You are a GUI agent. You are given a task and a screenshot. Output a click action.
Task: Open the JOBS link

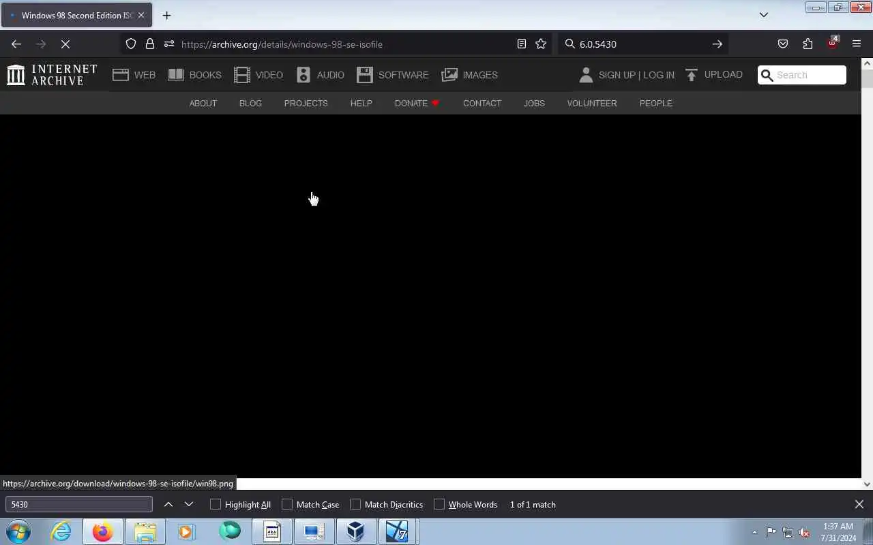coord(534,104)
